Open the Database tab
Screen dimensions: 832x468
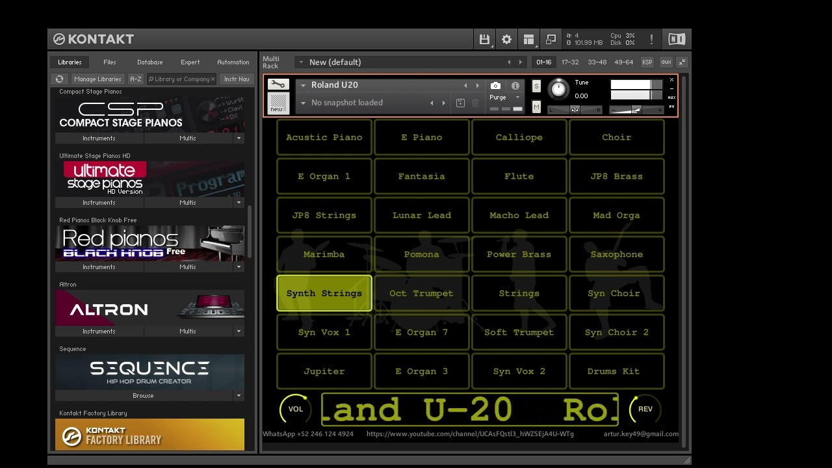coord(150,62)
